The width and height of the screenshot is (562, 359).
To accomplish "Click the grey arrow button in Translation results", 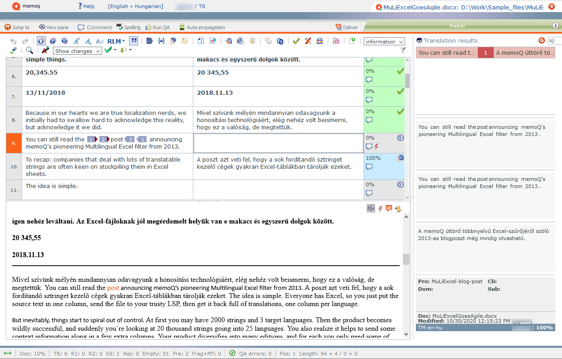I will (x=552, y=40).
